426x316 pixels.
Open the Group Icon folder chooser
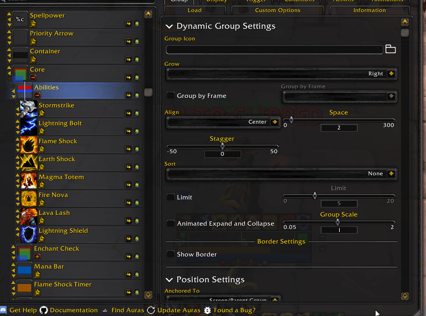391,49
